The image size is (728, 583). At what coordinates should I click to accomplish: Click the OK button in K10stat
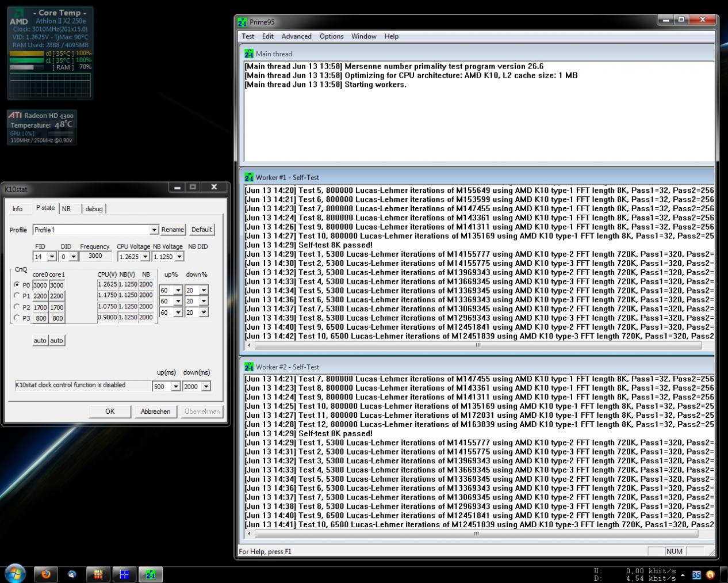[x=110, y=411]
